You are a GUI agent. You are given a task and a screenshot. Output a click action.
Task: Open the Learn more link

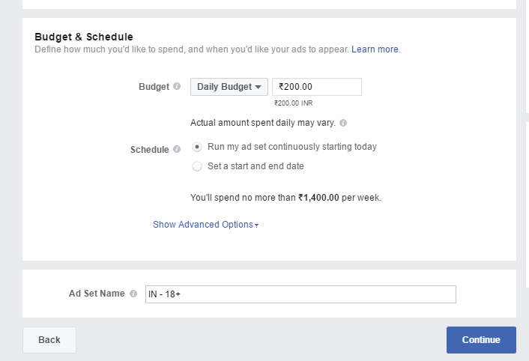click(375, 49)
